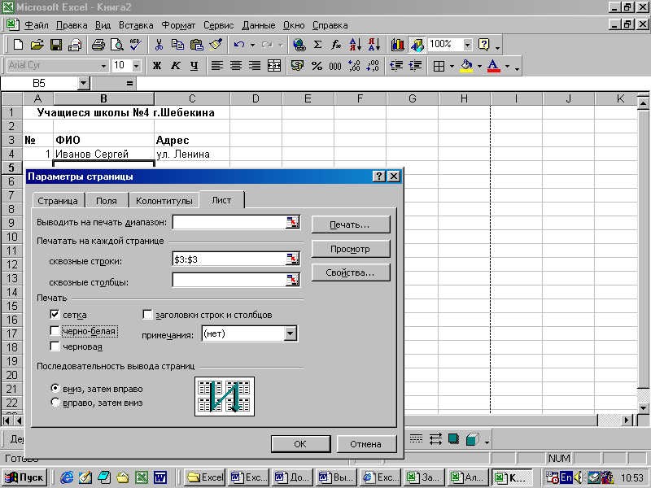Viewport: 651px width, 488px height.
Task: Toggle underline formatting Ч button
Action: pos(194,66)
